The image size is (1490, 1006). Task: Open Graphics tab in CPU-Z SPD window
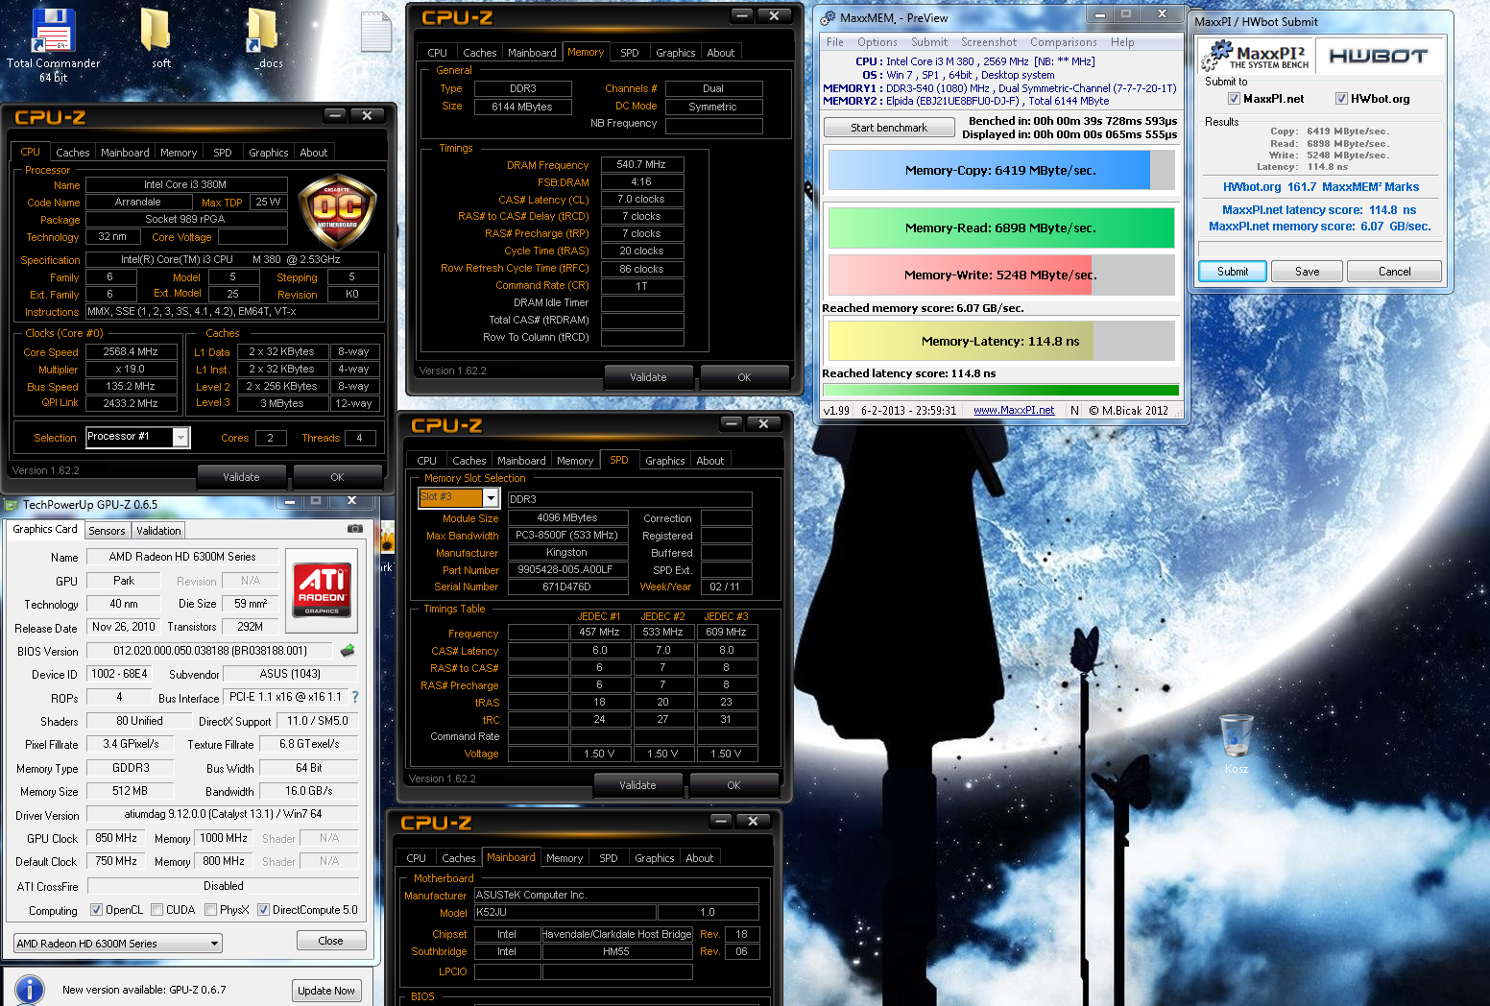click(x=664, y=461)
